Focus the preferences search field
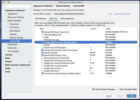 [17, 6]
